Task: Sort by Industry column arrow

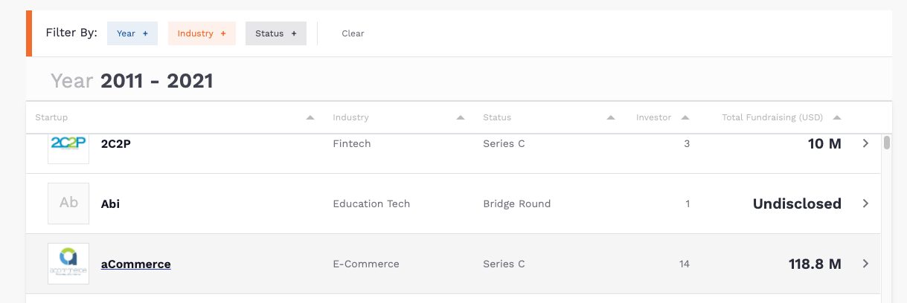Action: 461,118
